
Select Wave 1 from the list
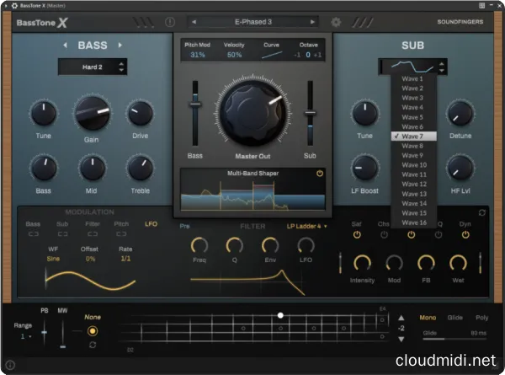(x=414, y=78)
